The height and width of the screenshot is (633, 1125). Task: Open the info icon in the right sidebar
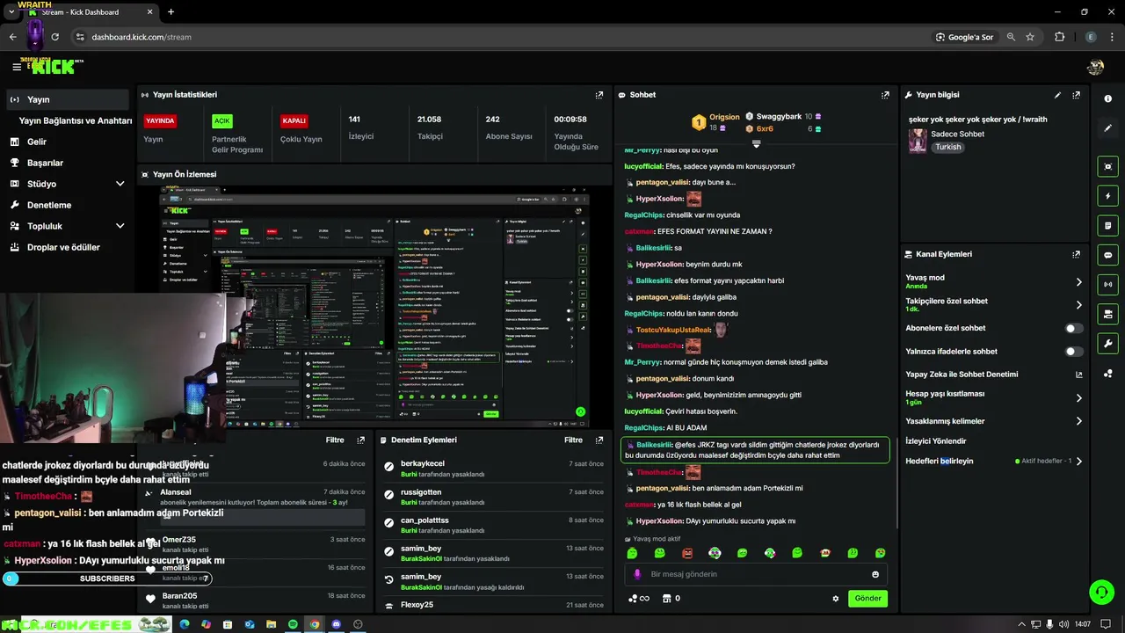1107,98
